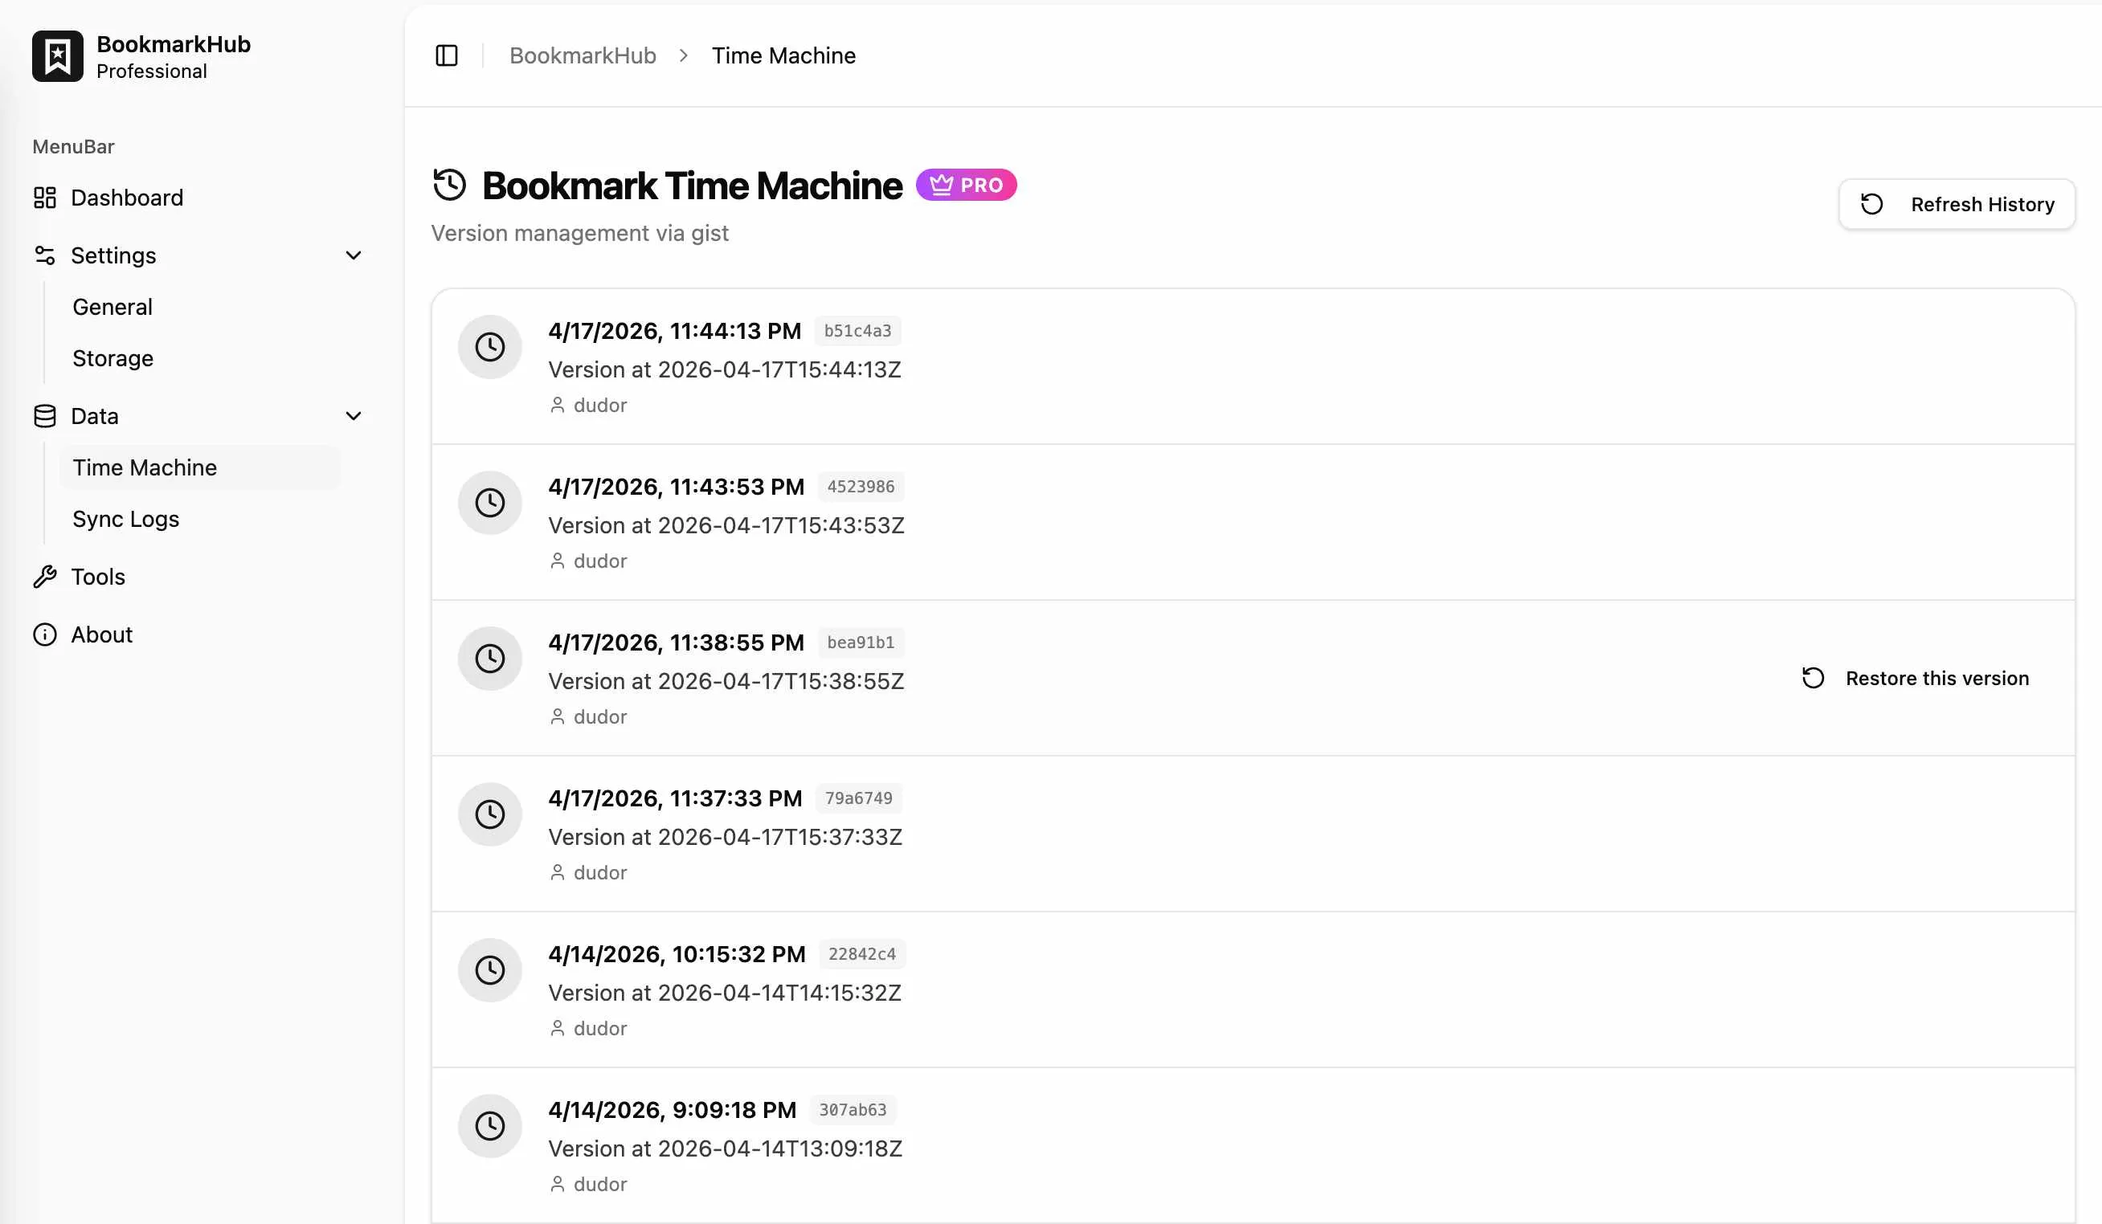Image resolution: width=2102 pixels, height=1224 pixels.
Task: Click the About info icon
Action: (x=44, y=634)
